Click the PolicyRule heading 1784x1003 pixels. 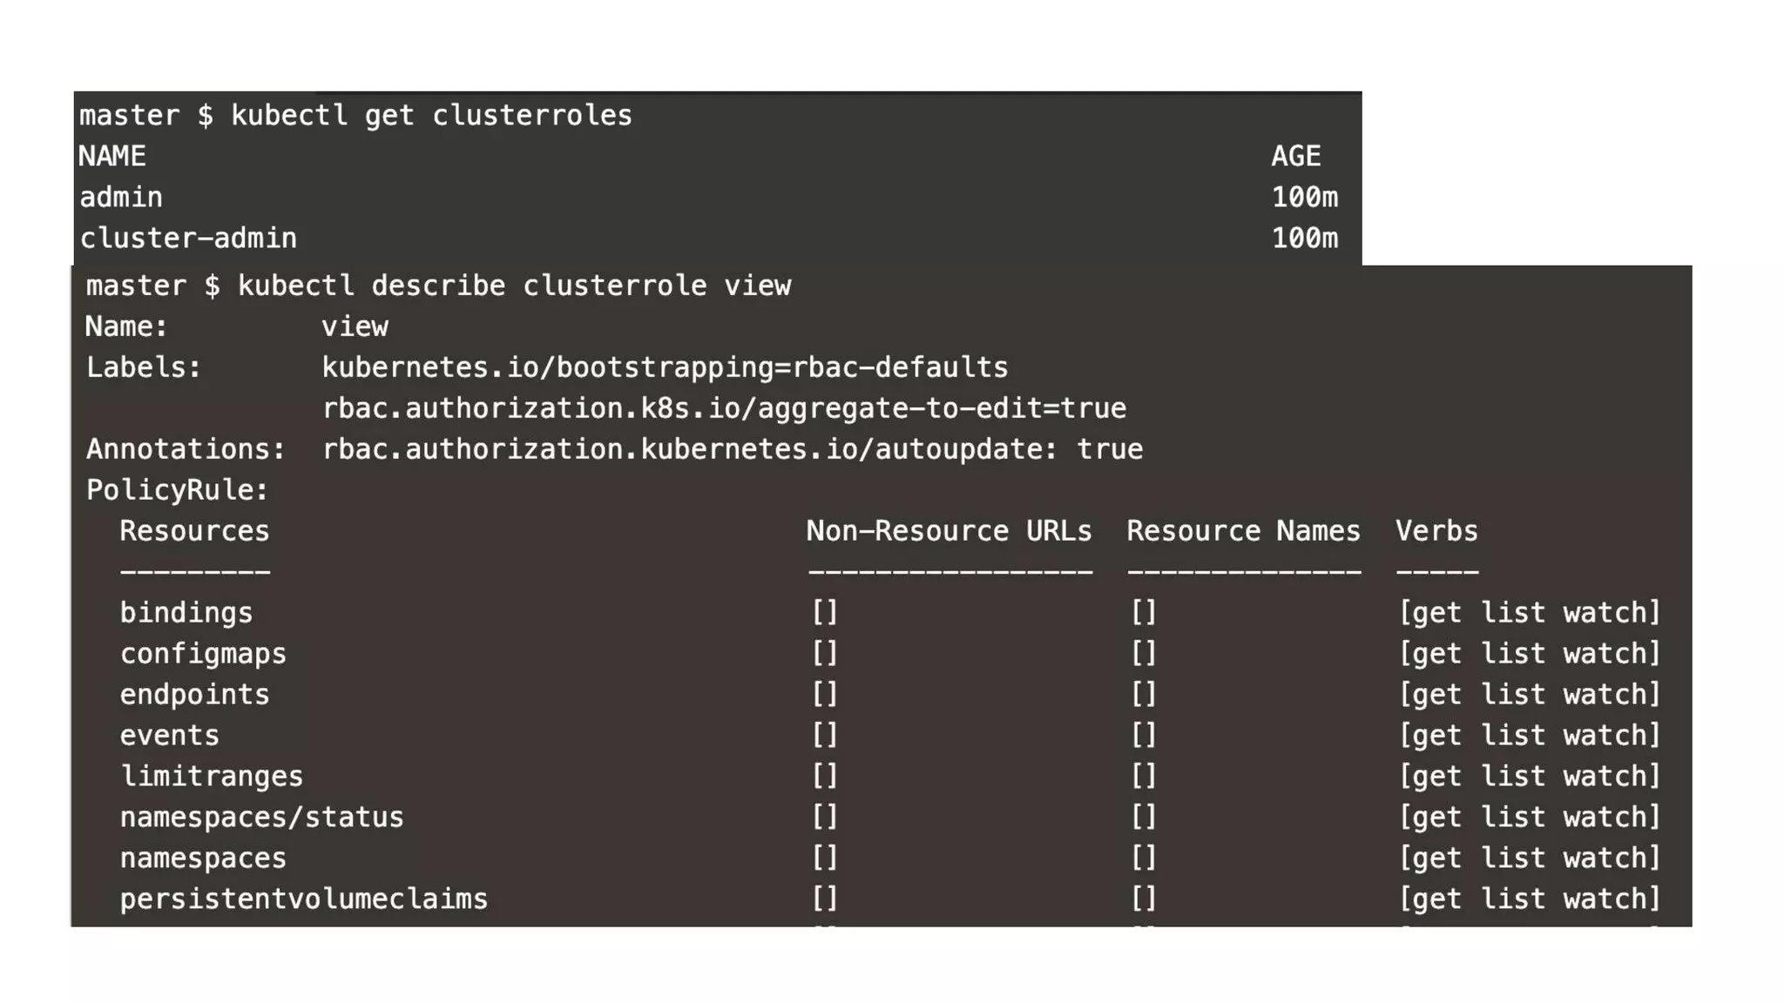[x=177, y=490]
